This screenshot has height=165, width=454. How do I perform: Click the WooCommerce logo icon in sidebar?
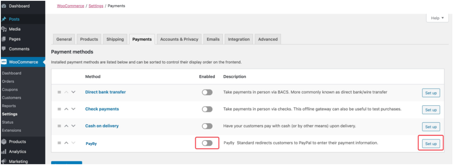[4, 62]
